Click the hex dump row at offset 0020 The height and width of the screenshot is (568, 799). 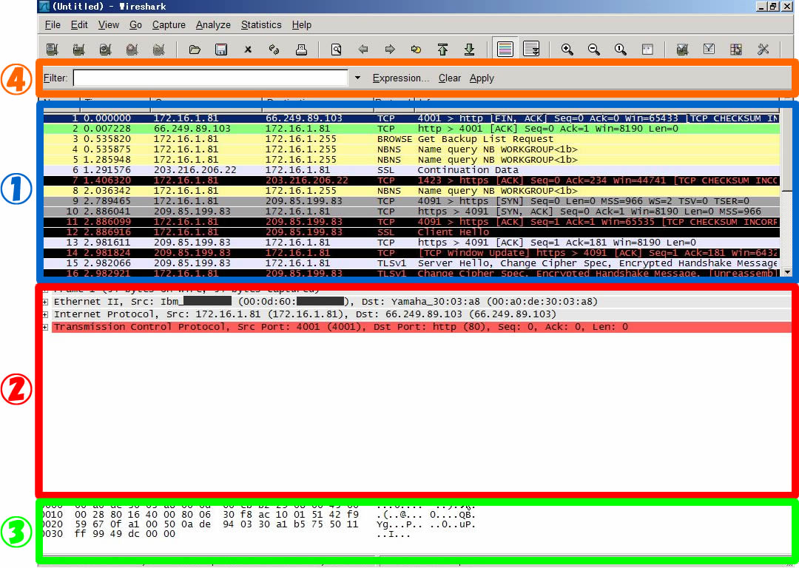pos(259,524)
